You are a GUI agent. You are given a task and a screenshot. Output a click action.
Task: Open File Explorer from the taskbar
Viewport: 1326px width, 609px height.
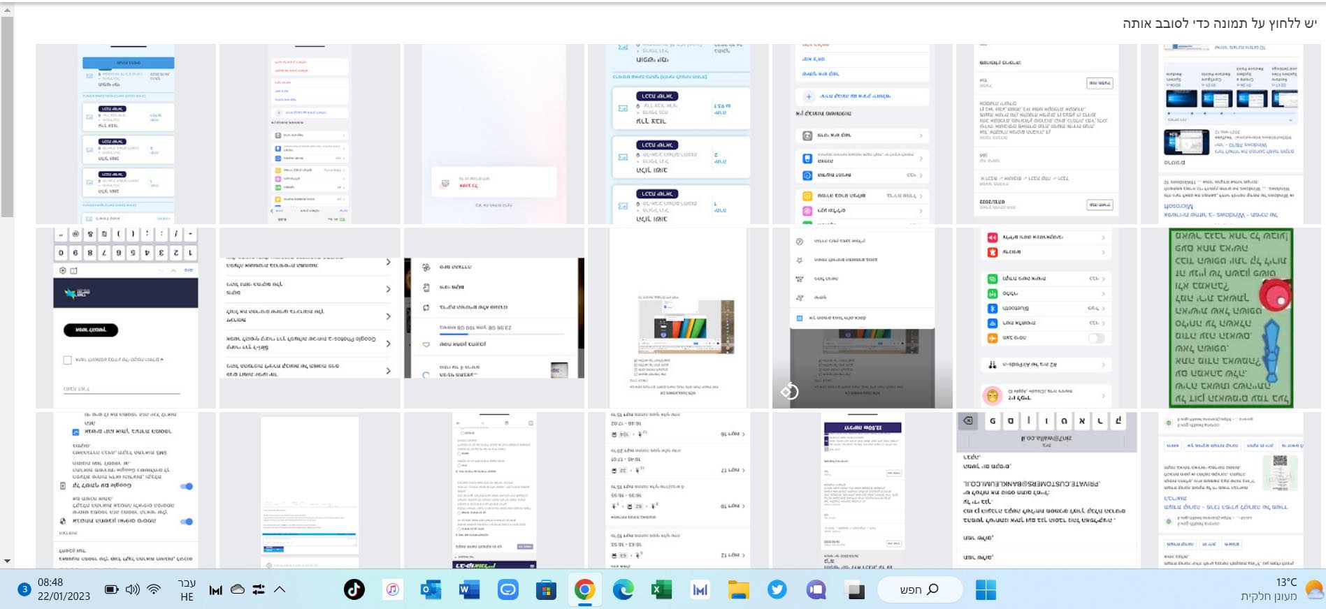(738, 590)
